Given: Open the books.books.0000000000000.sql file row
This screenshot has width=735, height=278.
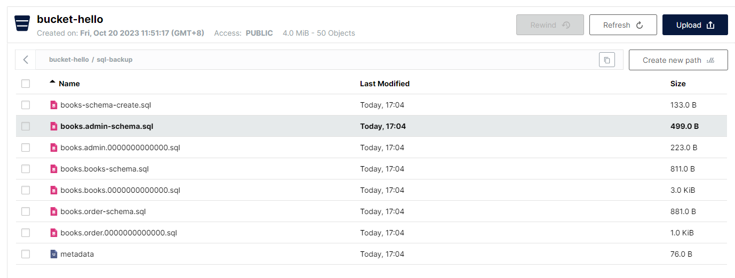Looking at the screenshot, I should (x=120, y=190).
